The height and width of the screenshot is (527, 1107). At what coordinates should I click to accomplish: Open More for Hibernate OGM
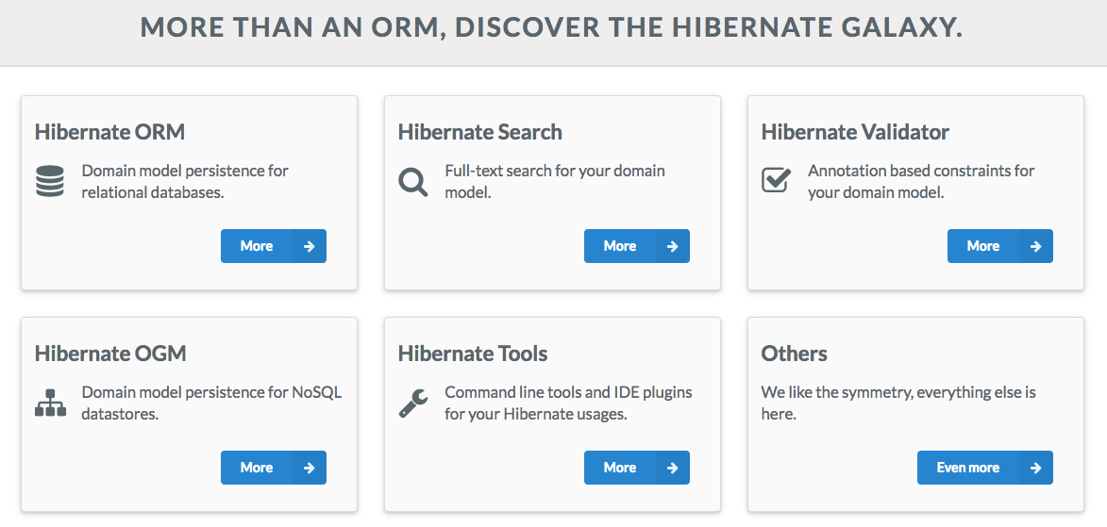click(274, 468)
